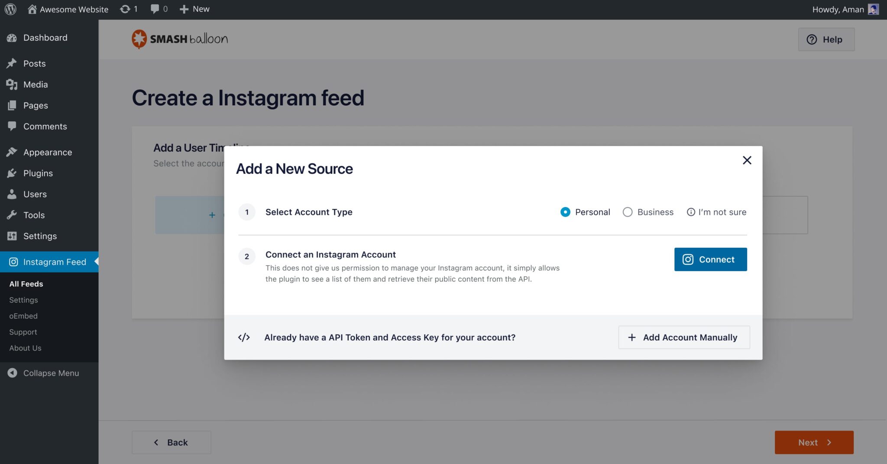887x464 pixels.
Task: Click the WordPress logo icon
Action: point(10,9)
